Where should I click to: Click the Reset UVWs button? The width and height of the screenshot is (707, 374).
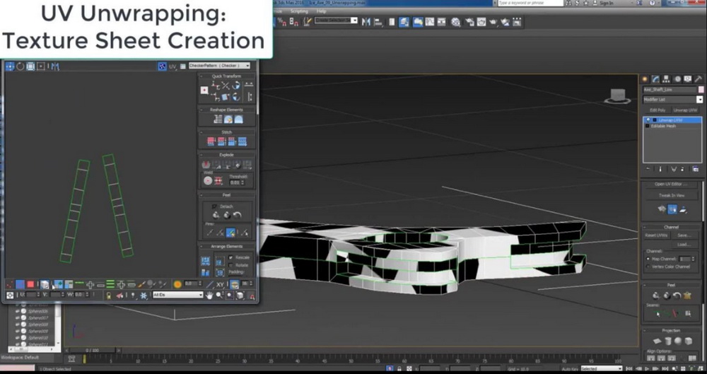655,235
